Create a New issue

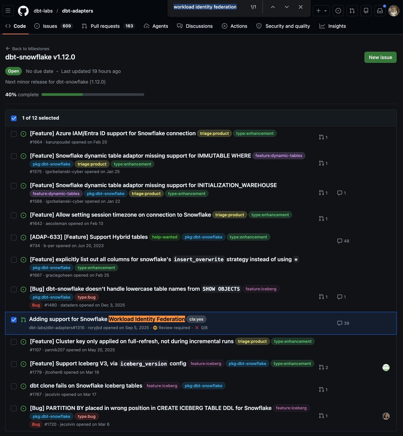coord(380,57)
